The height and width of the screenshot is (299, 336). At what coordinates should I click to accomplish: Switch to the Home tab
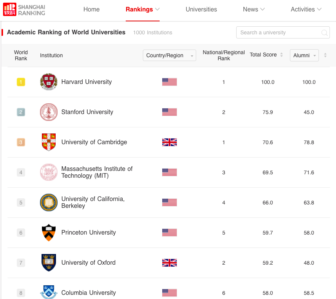91,9
